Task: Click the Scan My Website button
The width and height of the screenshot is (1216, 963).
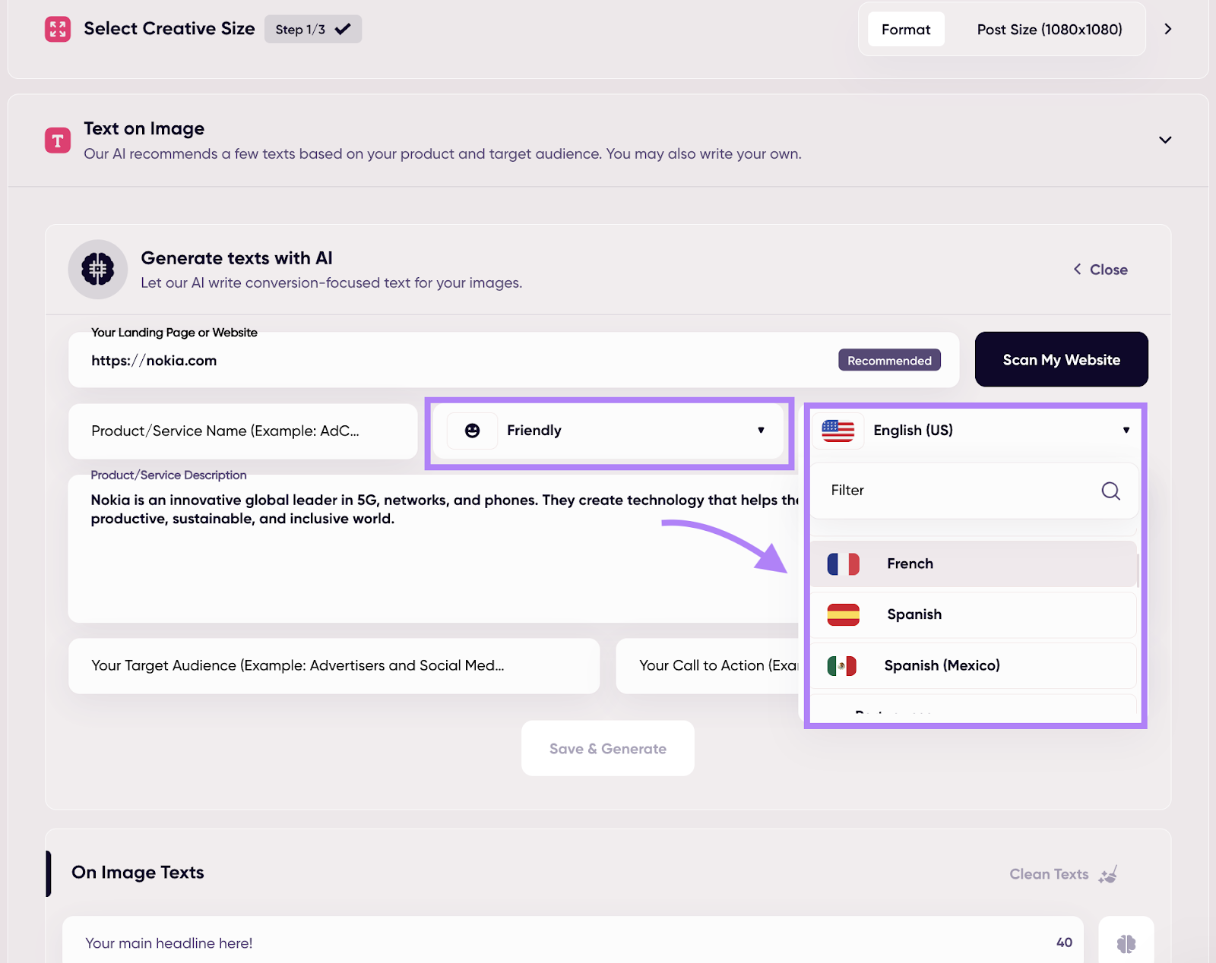Action: [x=1061, y=360]
